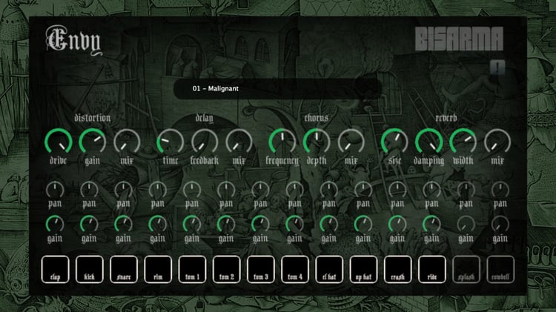Trigger the tom 4 pad
Screen dimensions: 556x312
click(x=295, y=270)
